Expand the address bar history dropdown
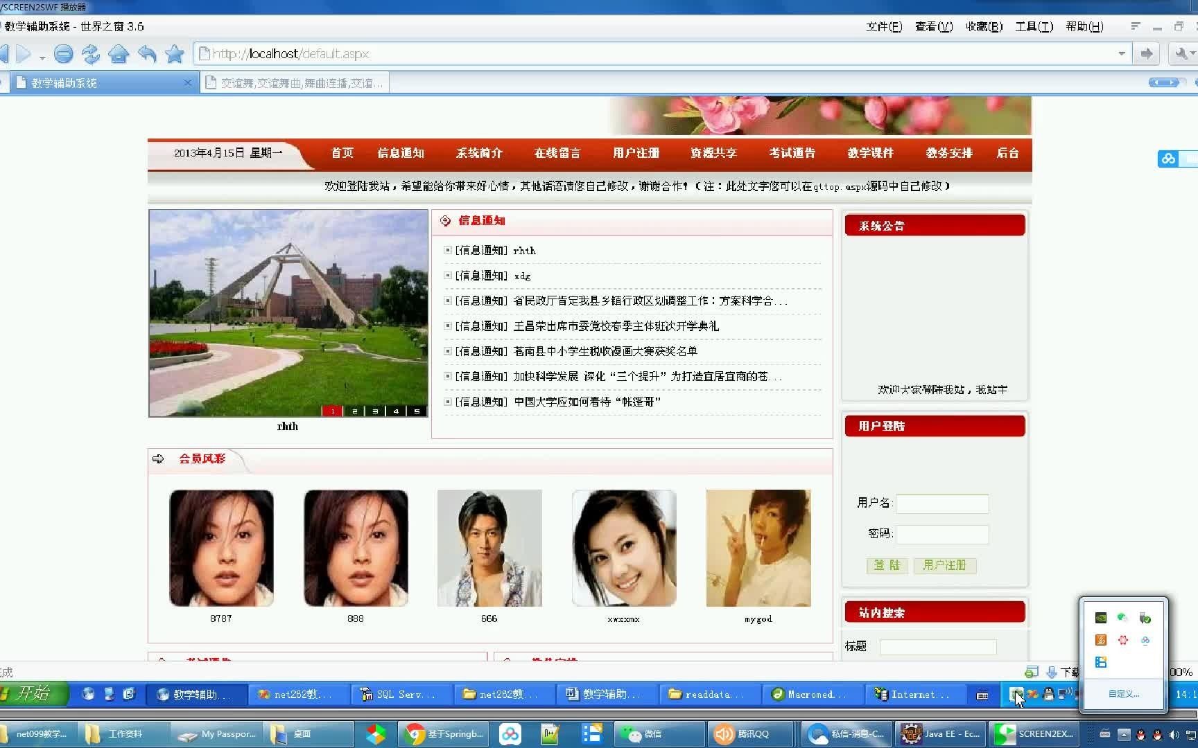This screenshot has width=1198, height=748. point(1122,53)
